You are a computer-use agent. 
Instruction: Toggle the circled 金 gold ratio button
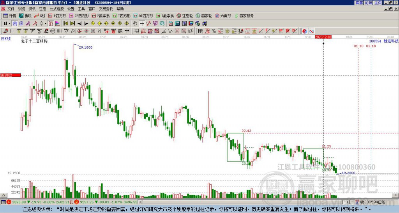click(x=227, y=31)
